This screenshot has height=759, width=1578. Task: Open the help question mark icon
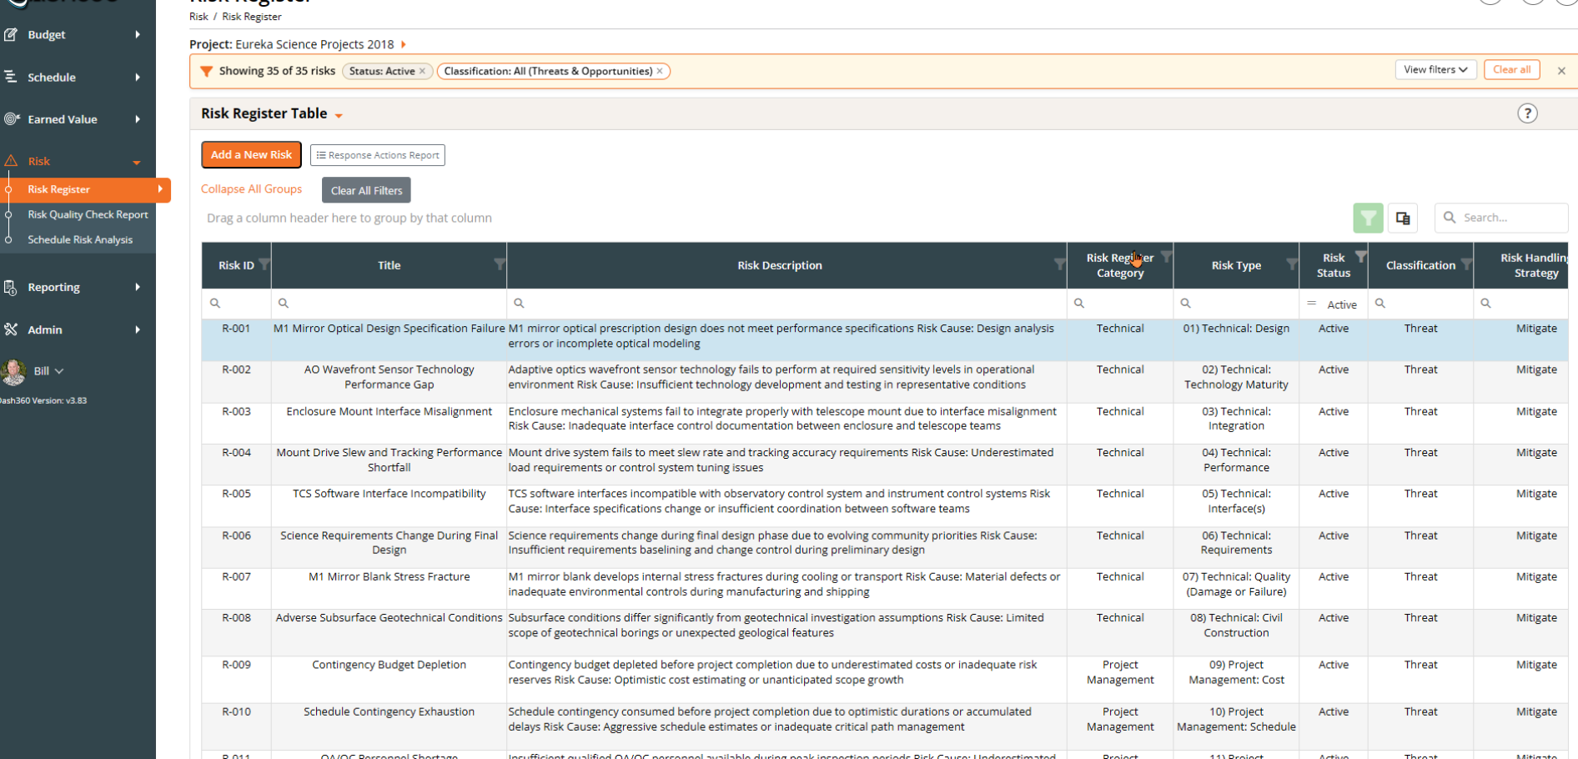tap(1527, 114)
